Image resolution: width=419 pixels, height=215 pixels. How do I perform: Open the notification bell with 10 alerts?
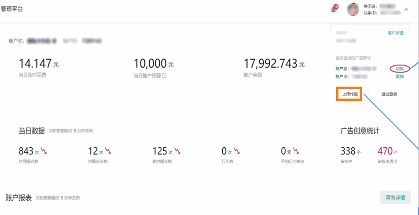pyautogui.click(x=334, y=10)
